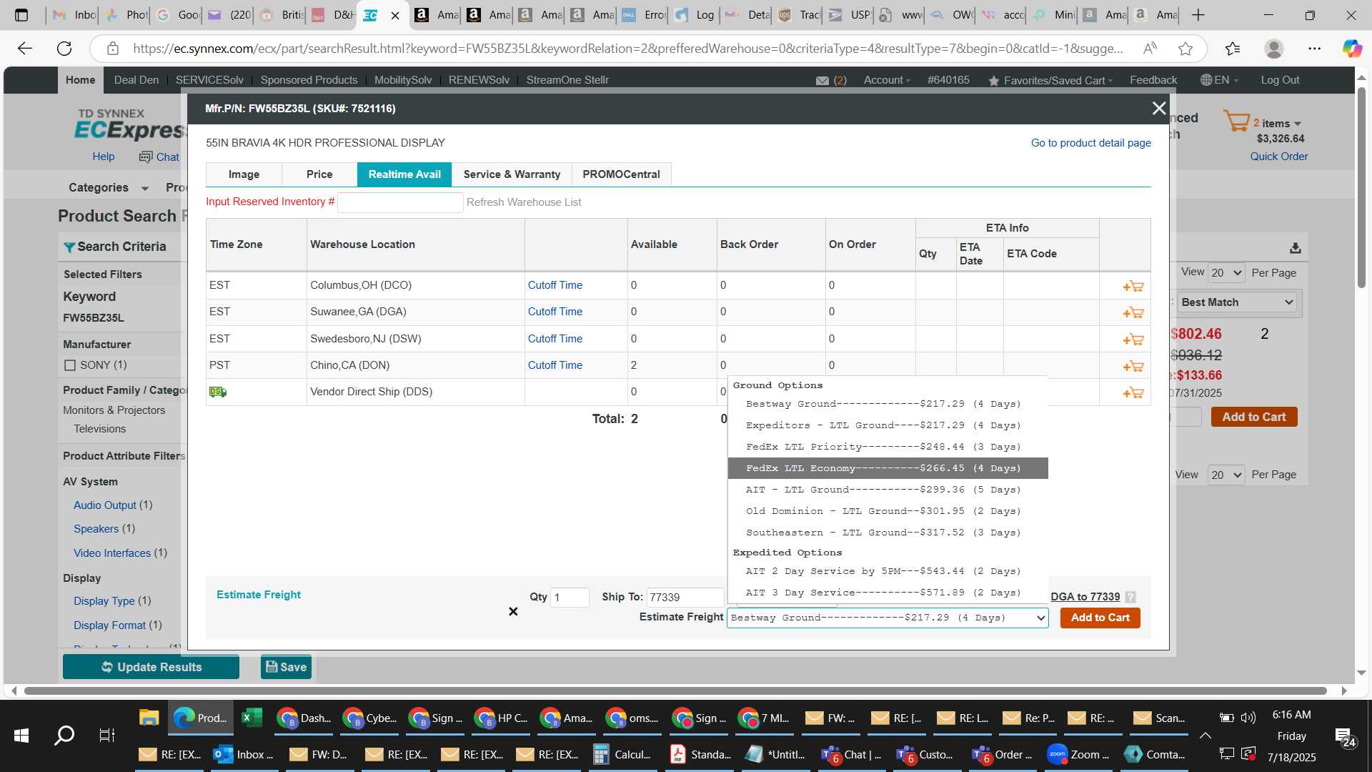
Task: Open the lower View 20 per page dropdown
Action: 1226,475
